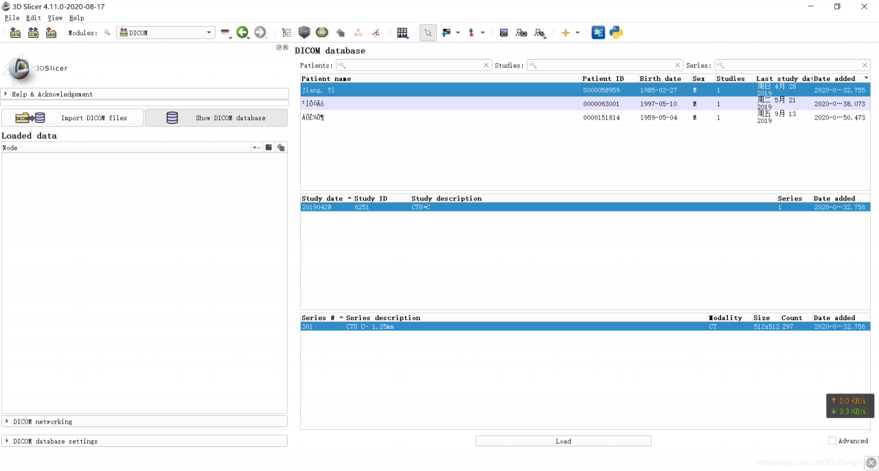The width and height of the screenshot is (879, 471).
Task: Open the module search magnifier icon
Action: click(x=107, y=32)
